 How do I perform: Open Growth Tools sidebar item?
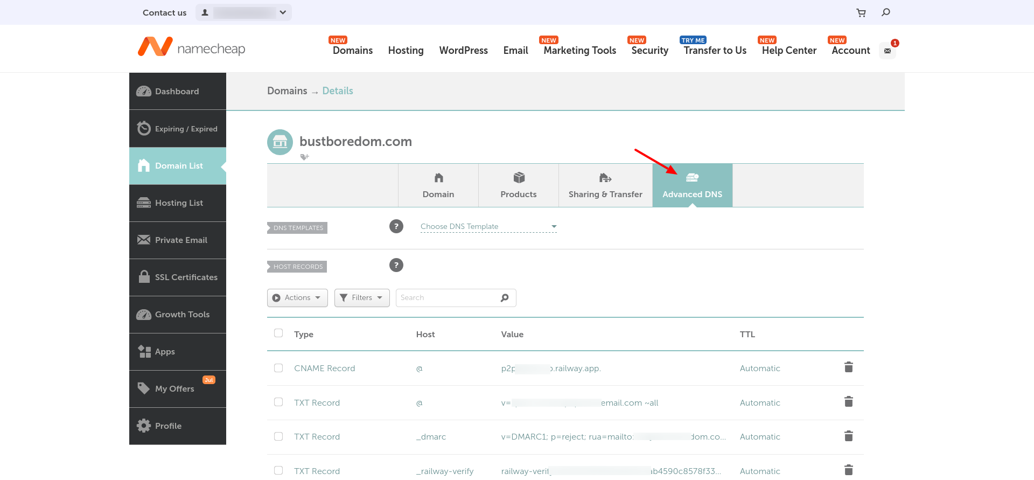[178, 314]
